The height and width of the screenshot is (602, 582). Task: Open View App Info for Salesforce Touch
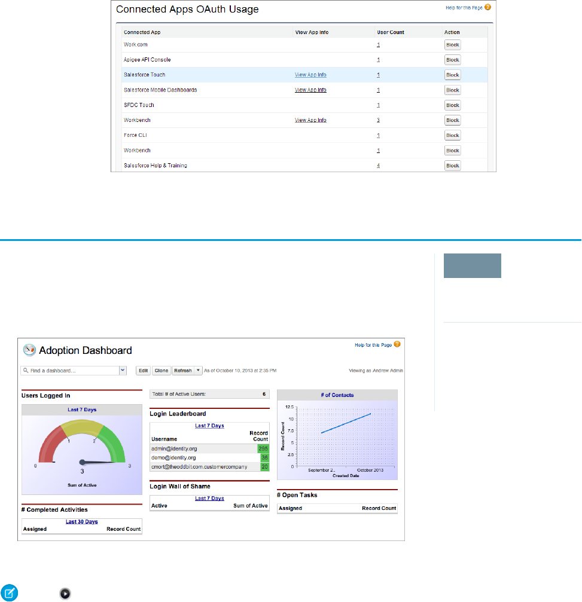pos(310,75)
